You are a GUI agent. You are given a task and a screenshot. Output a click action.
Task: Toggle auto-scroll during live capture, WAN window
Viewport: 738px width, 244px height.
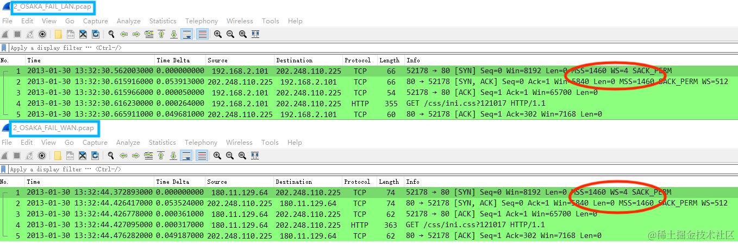[187, 156]
